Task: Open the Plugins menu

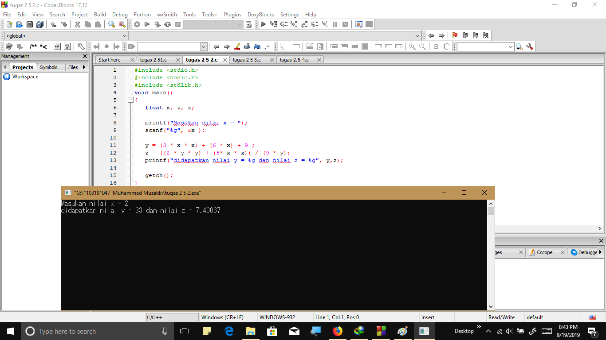Action: (232, 15)
